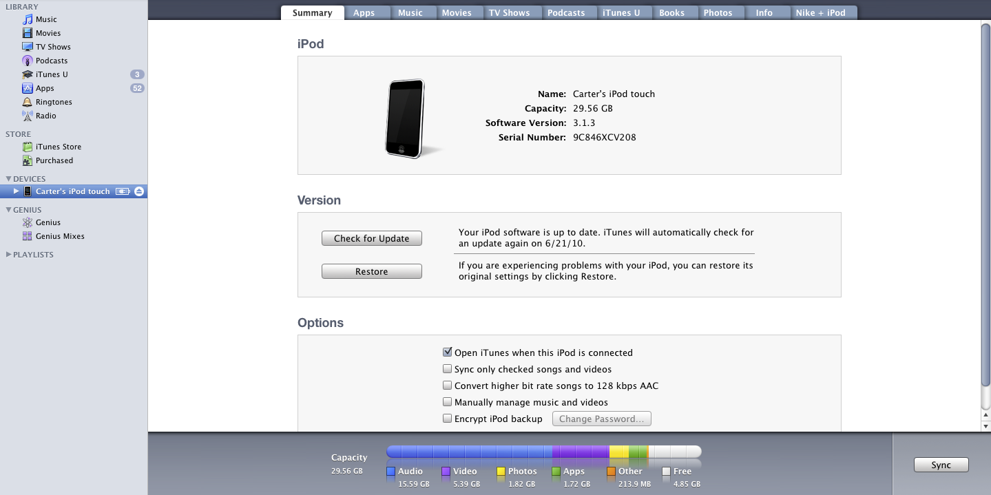
Task: Click the Check for Update button
Action: pyautogui.click(x=372, y=238)
